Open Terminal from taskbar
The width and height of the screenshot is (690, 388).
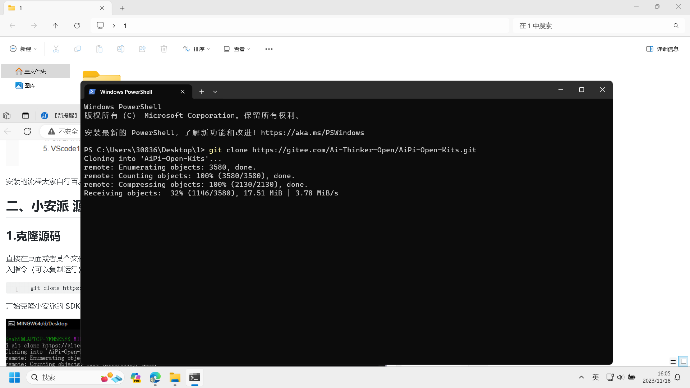click(195, 378)
